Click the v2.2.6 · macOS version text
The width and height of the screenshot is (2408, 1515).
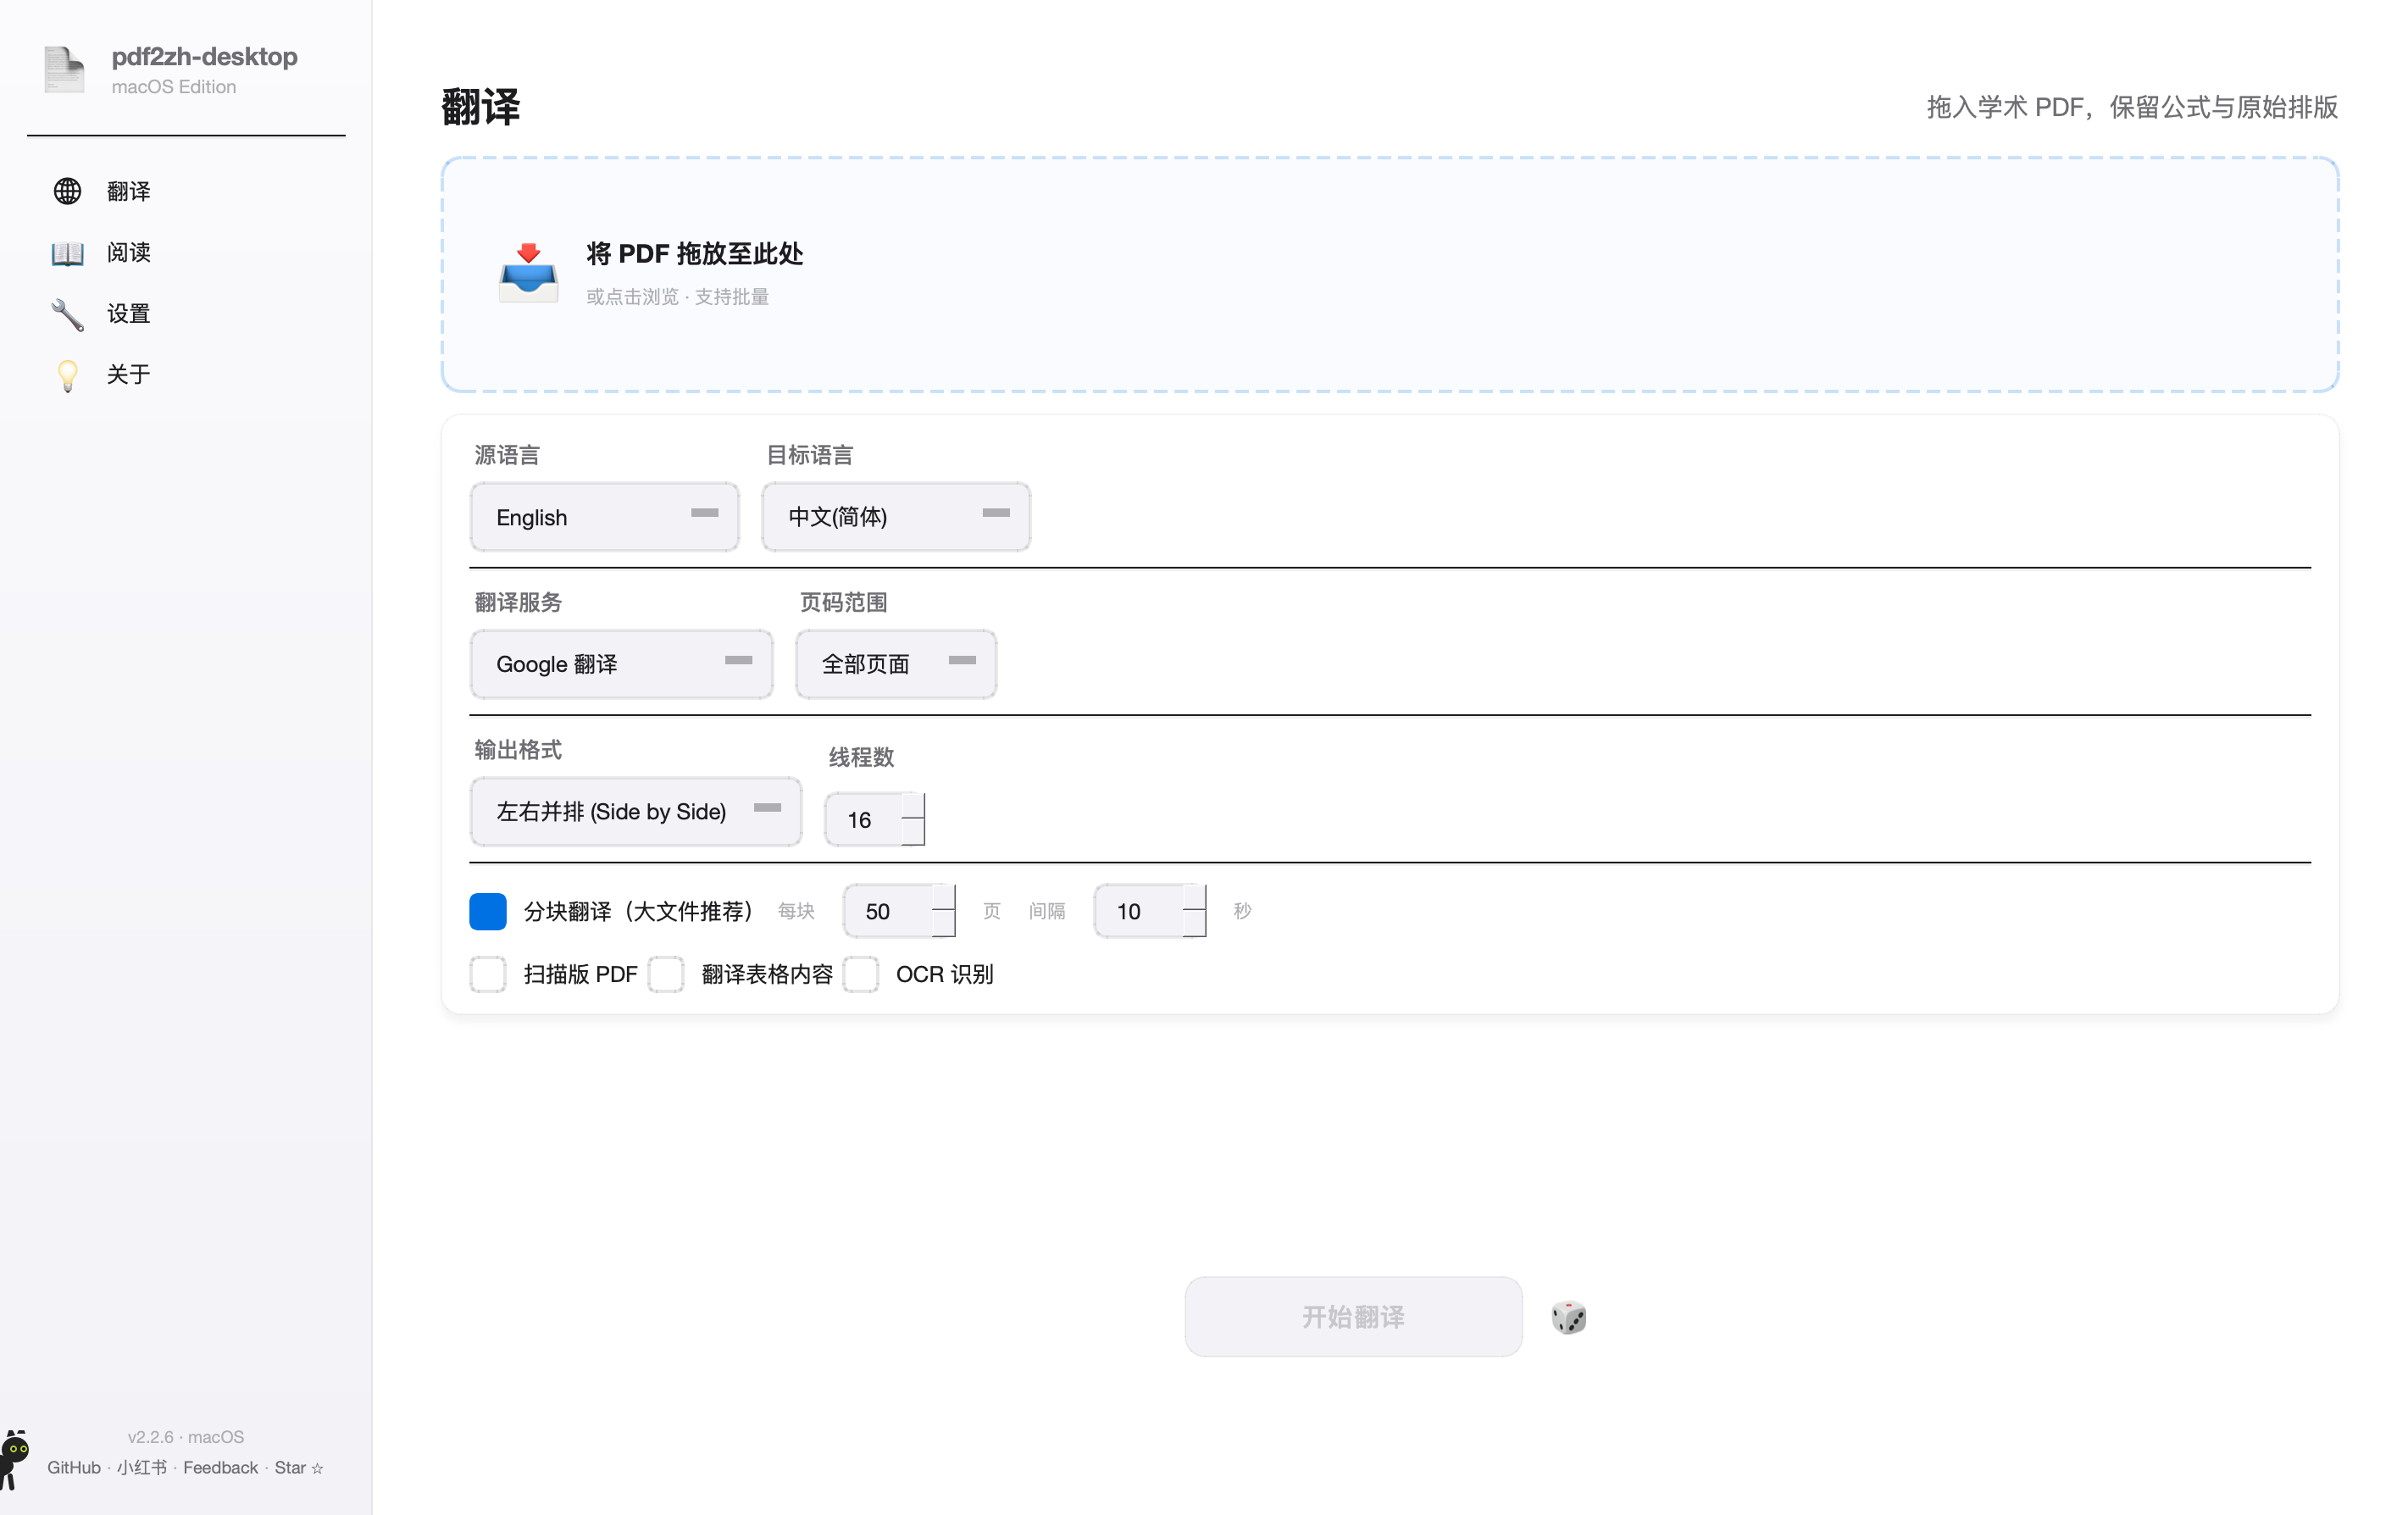pos(186,1436)
